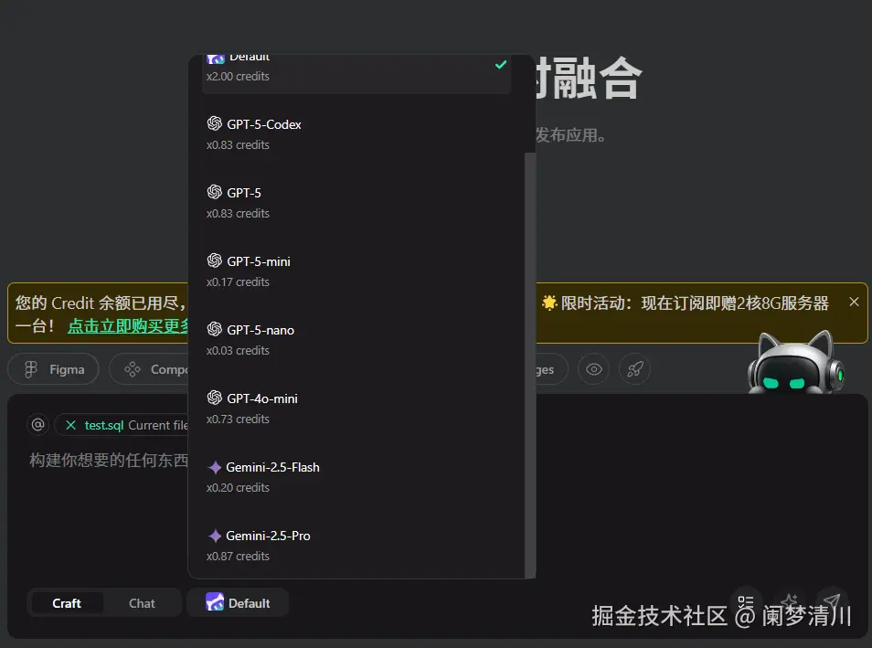
Task: Click the sparkle enhance prompt icon
Action: pyautogui.click(x=790, y=601)
